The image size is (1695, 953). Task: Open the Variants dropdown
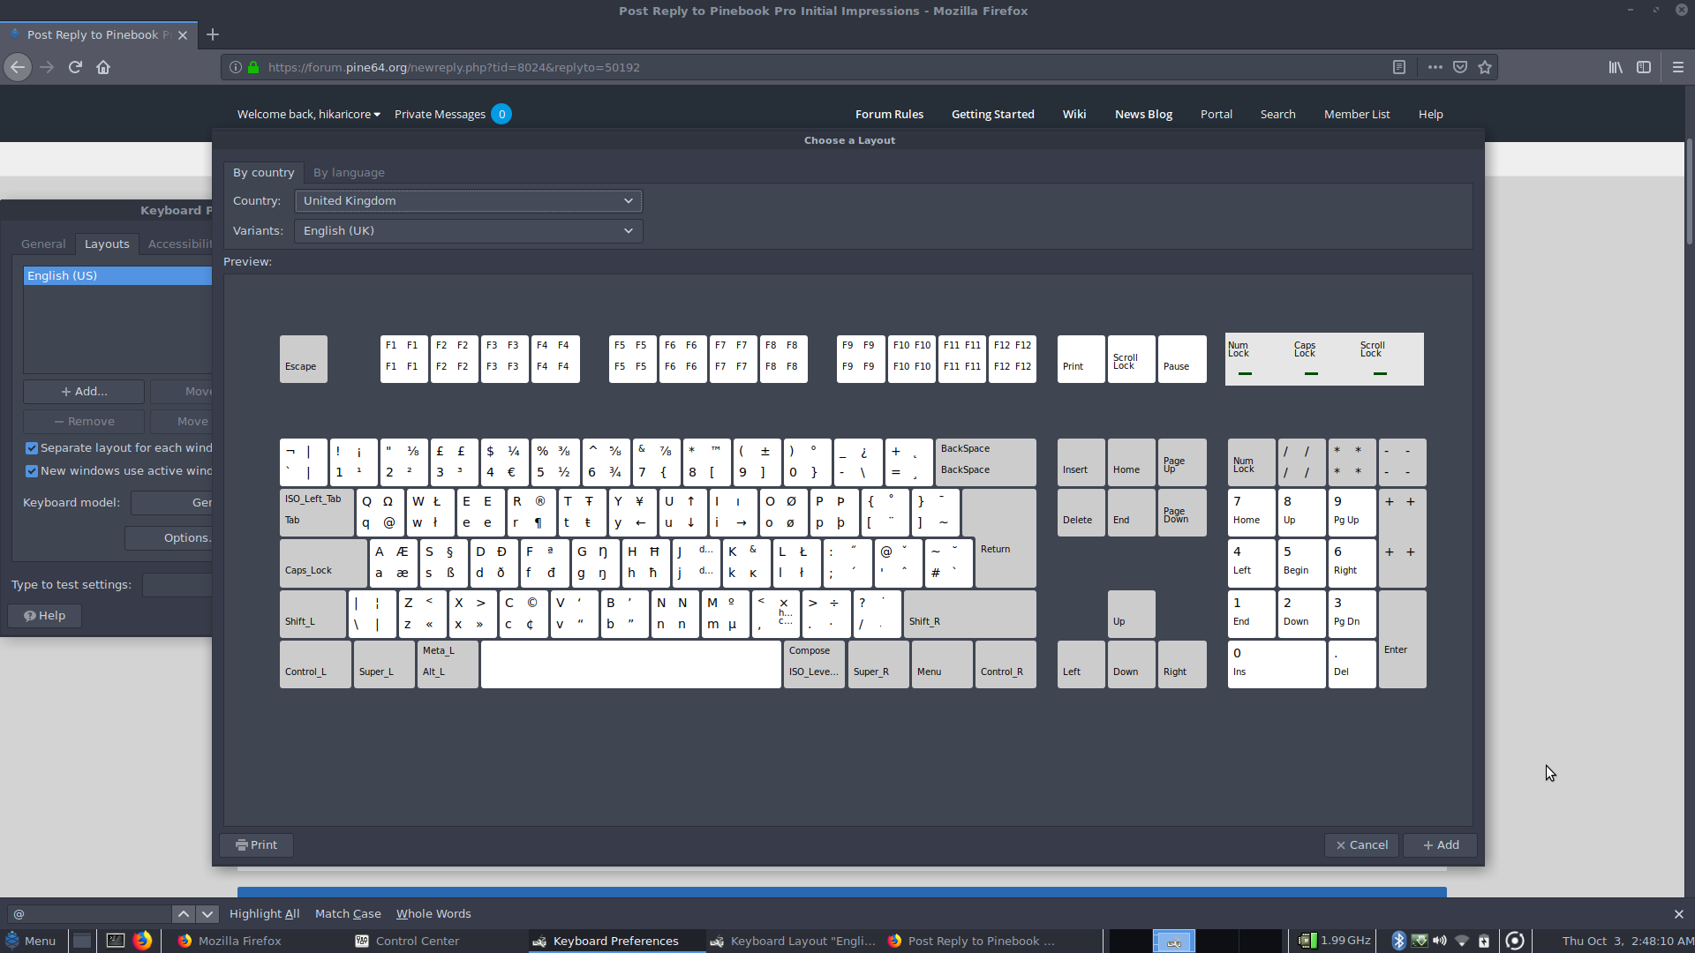(x=468, y=231)
